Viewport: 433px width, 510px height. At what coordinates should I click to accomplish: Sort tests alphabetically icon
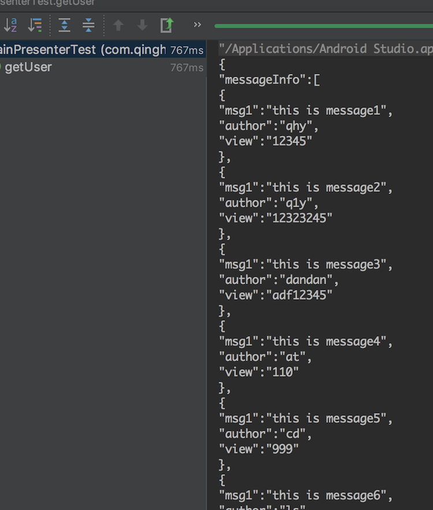(x=10, y=25)
